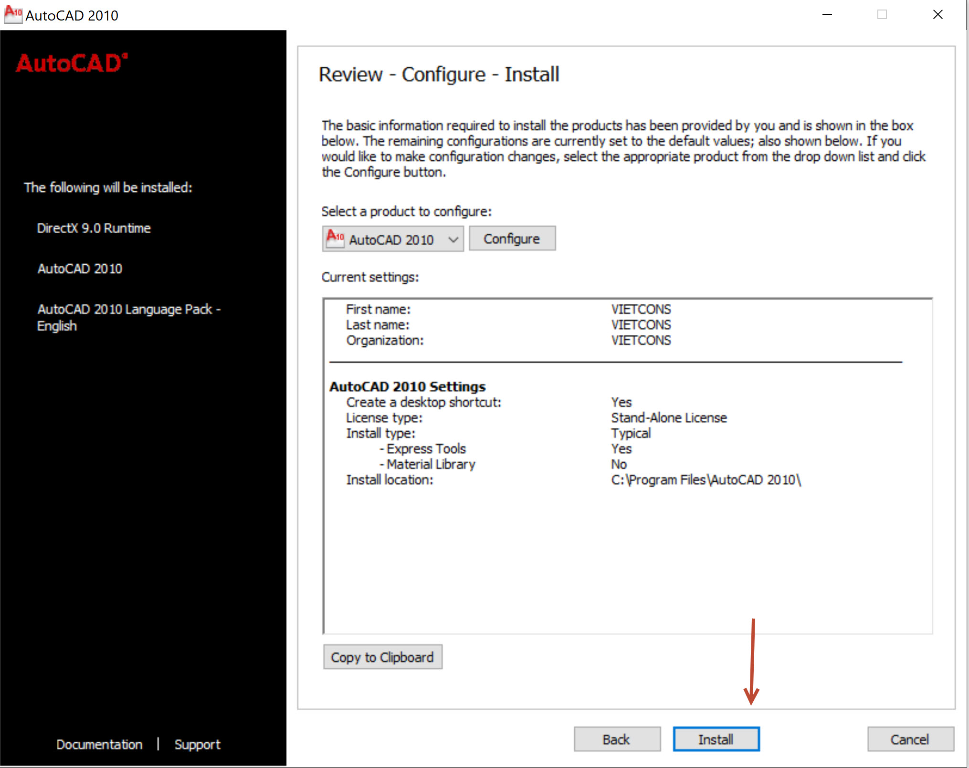Select AutoCAD 2010 from the product dropdown
This screenshot has width=969, height=768.
coord(391,239)
